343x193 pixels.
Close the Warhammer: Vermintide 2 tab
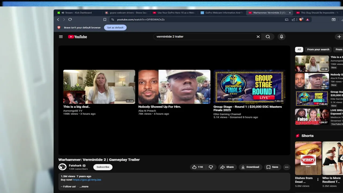290,13
